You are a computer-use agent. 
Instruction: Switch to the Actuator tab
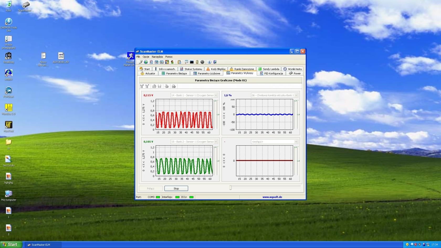coord(148,73)
